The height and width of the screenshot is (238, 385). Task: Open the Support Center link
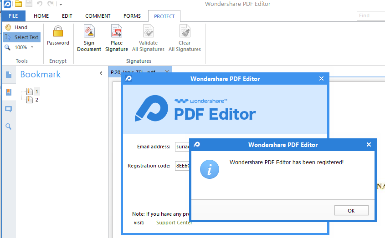[174, 223]
